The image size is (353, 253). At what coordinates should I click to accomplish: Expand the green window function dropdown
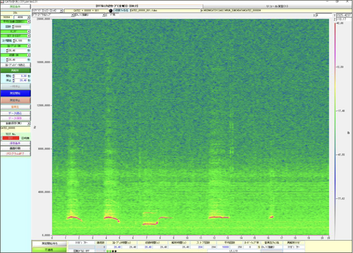[15, 31]
